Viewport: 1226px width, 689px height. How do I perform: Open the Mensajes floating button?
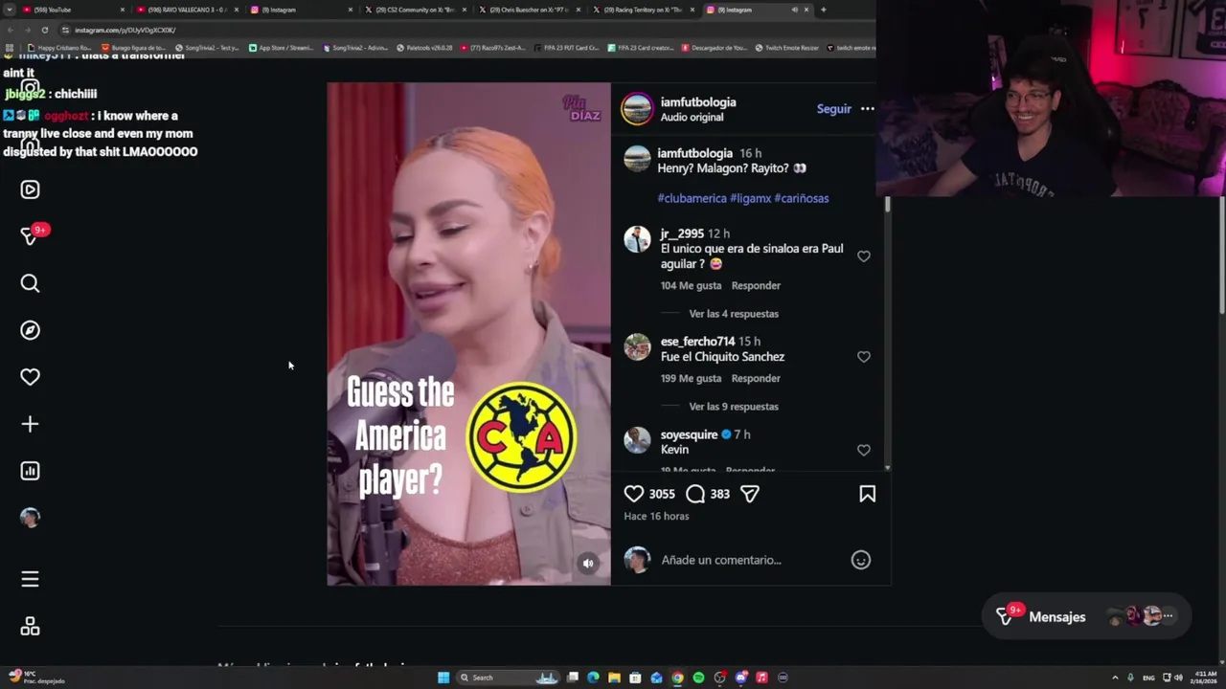[x=1086, y=617]
